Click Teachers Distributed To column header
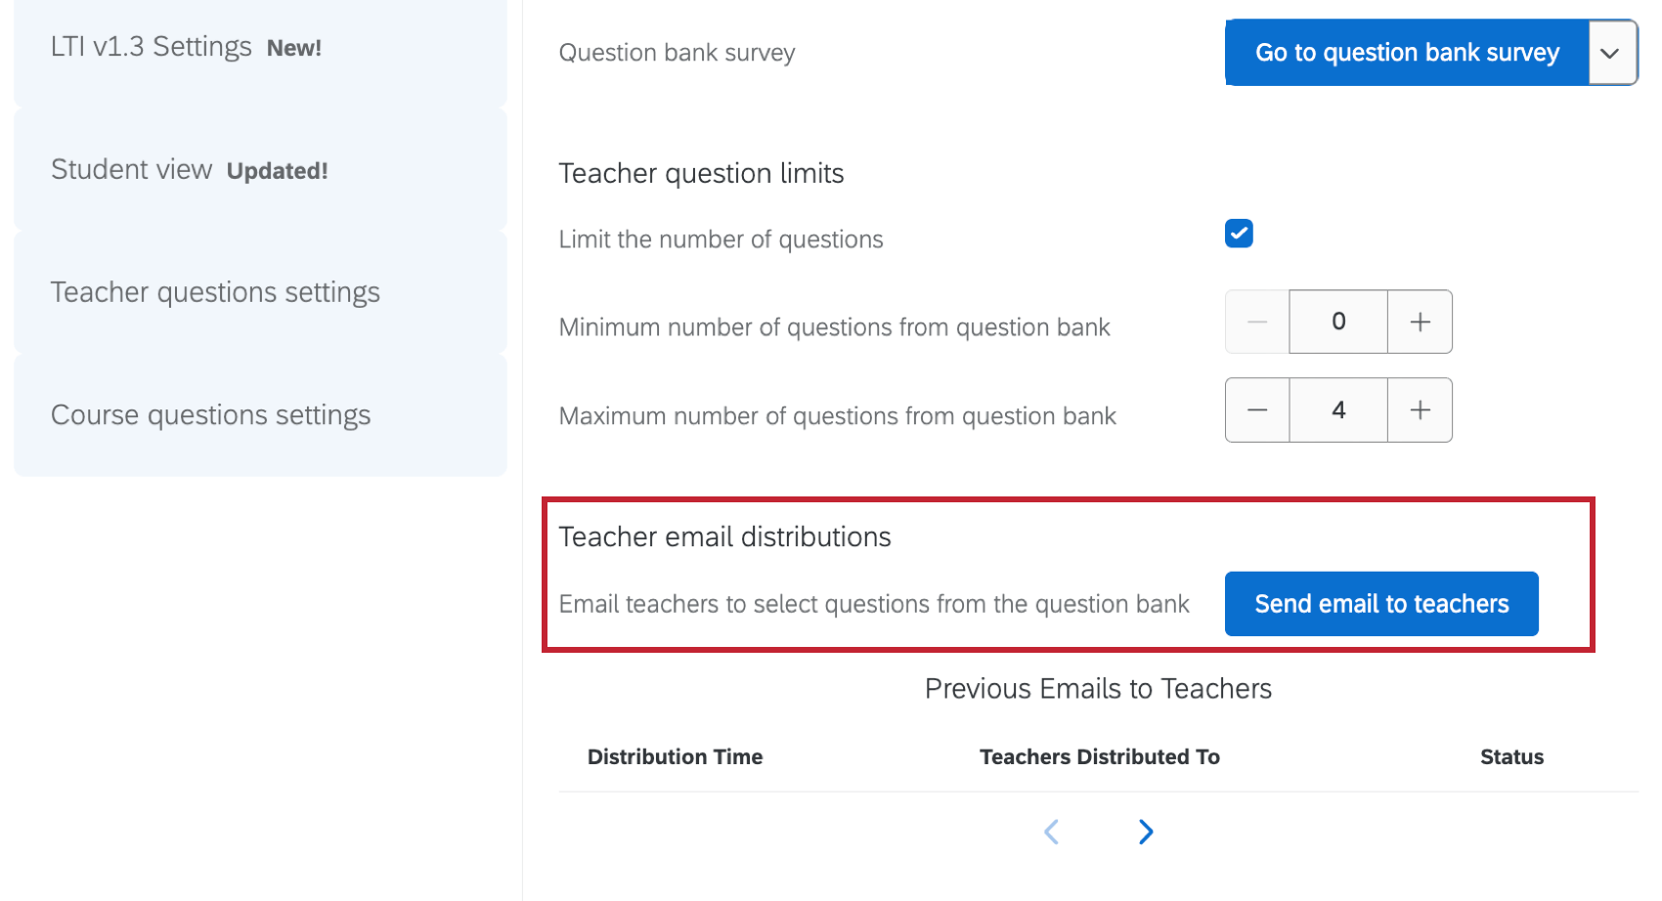 tap(1100, 756)
